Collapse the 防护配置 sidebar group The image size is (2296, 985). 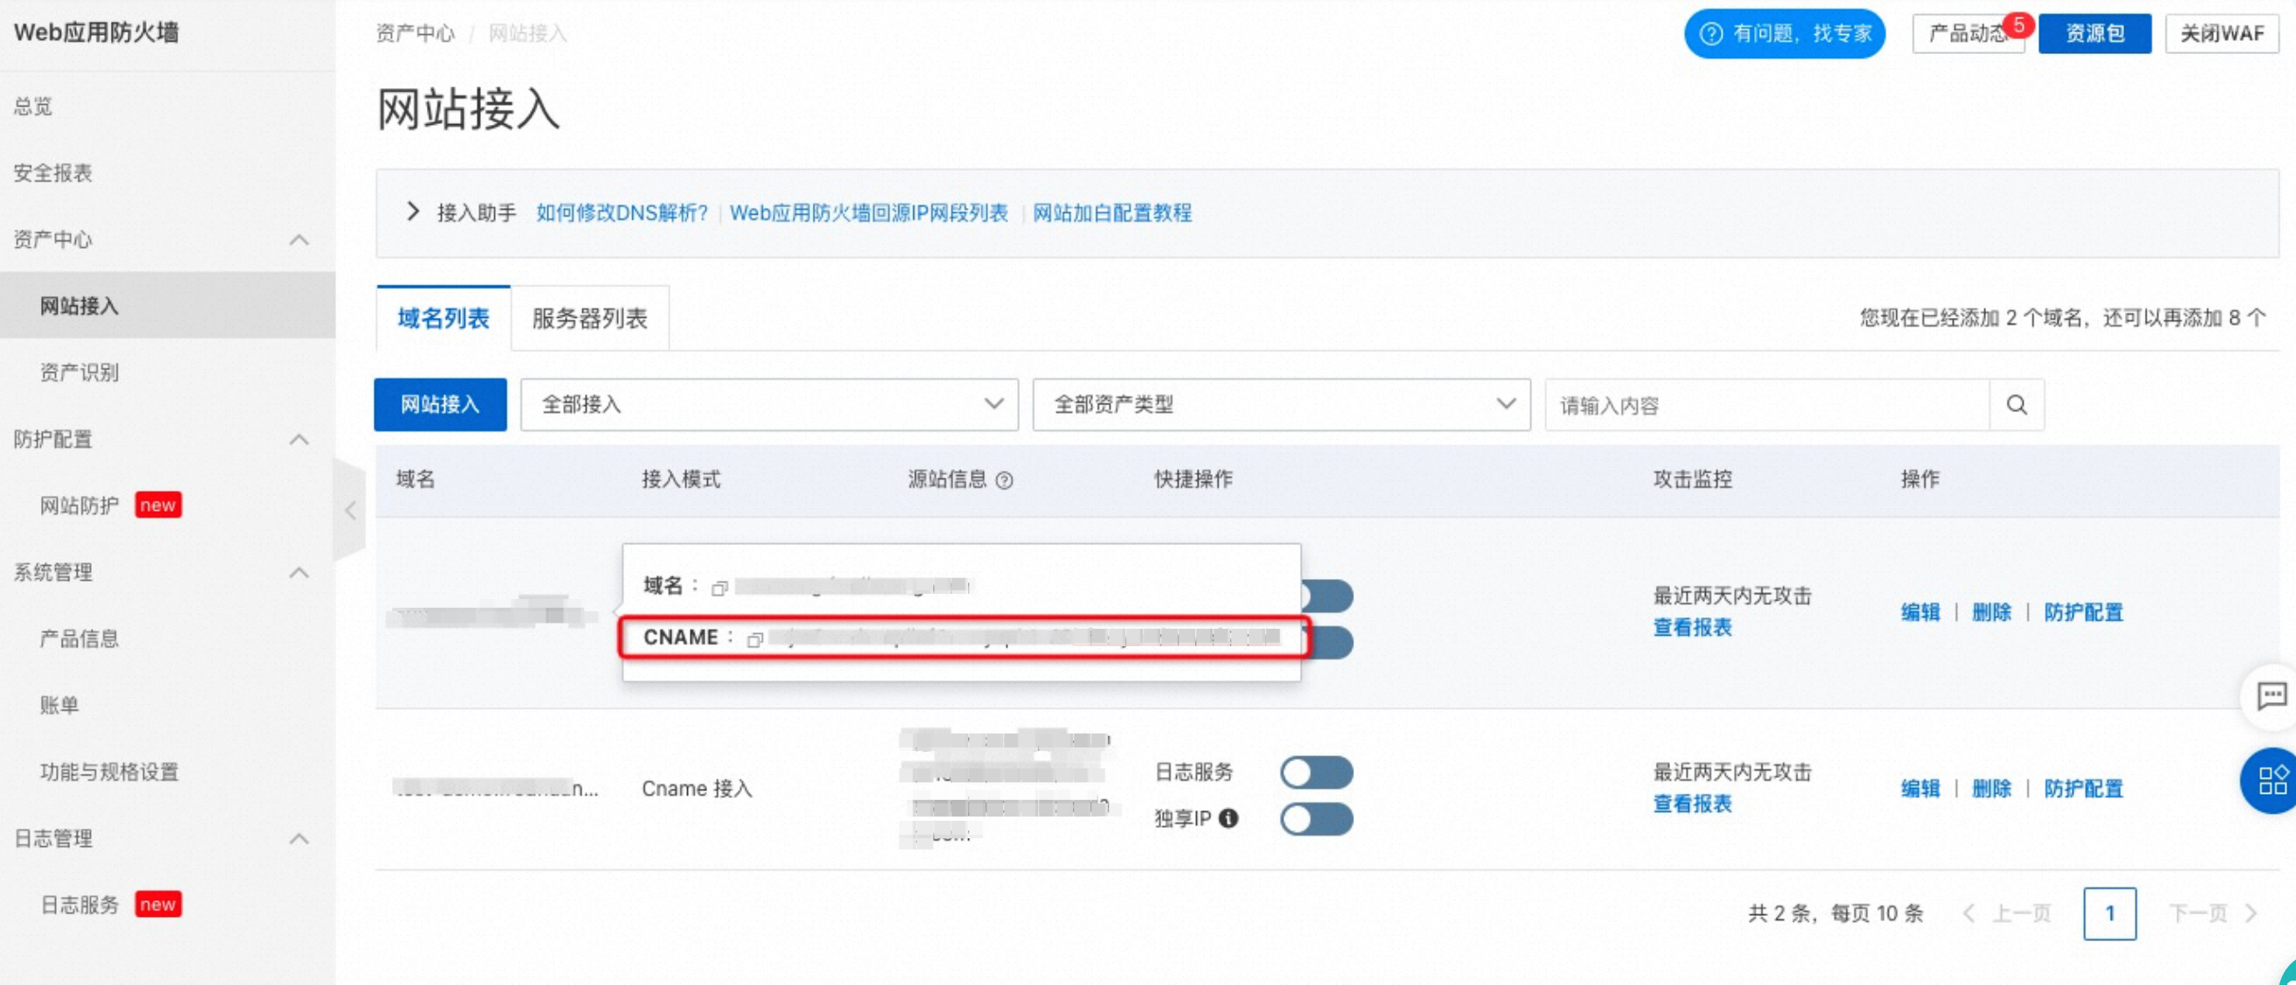pyautogui.click(x=299, y=439)
